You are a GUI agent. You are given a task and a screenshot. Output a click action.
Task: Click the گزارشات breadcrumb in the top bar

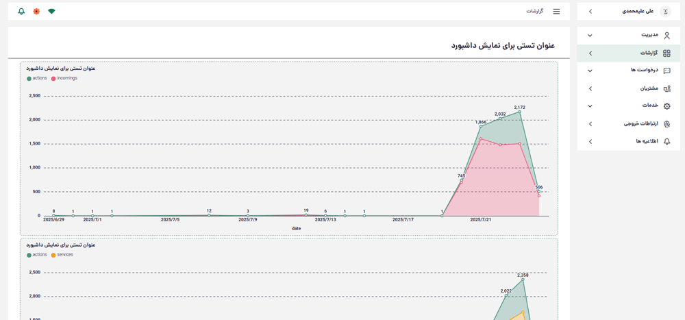[534, 12]
